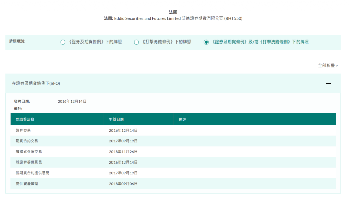Screen dimensions: 349x205
Task: Select the 證券交易 activity cell
Action: click(23, 130)
